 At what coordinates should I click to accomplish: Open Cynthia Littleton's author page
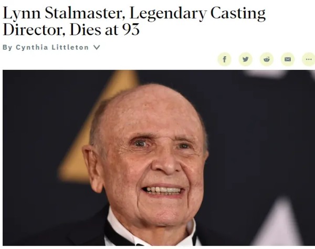point(52,47)
